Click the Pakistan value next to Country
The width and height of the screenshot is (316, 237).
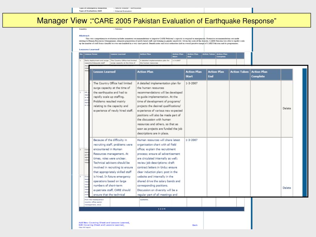click(x=119, y=29)
